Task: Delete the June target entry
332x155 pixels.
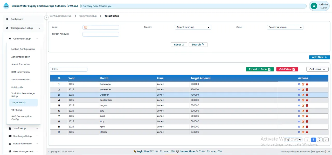Action: [307, 116]
